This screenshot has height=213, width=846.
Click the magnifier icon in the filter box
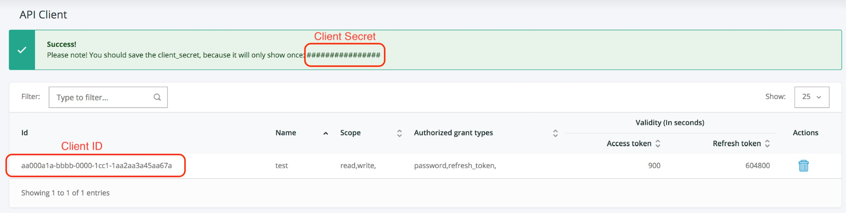tap(157, 97)
